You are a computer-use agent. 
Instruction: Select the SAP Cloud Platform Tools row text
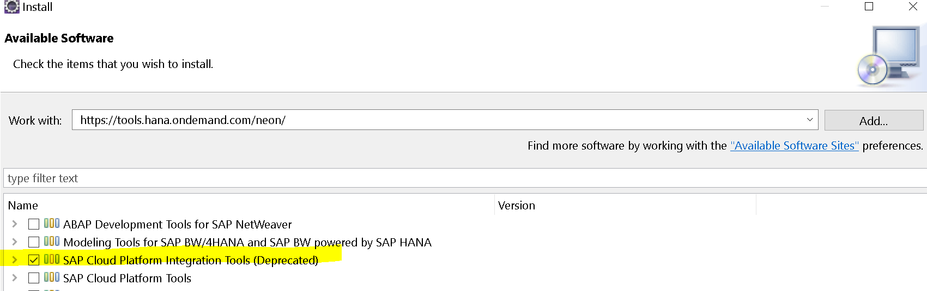127,278
